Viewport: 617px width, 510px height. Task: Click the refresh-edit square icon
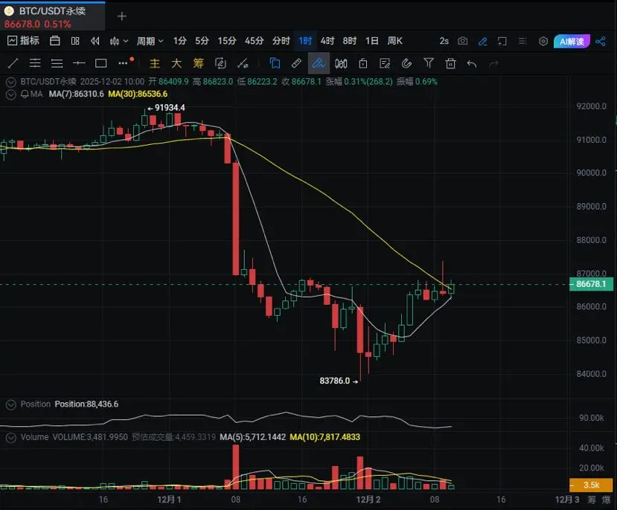point(220,63)
